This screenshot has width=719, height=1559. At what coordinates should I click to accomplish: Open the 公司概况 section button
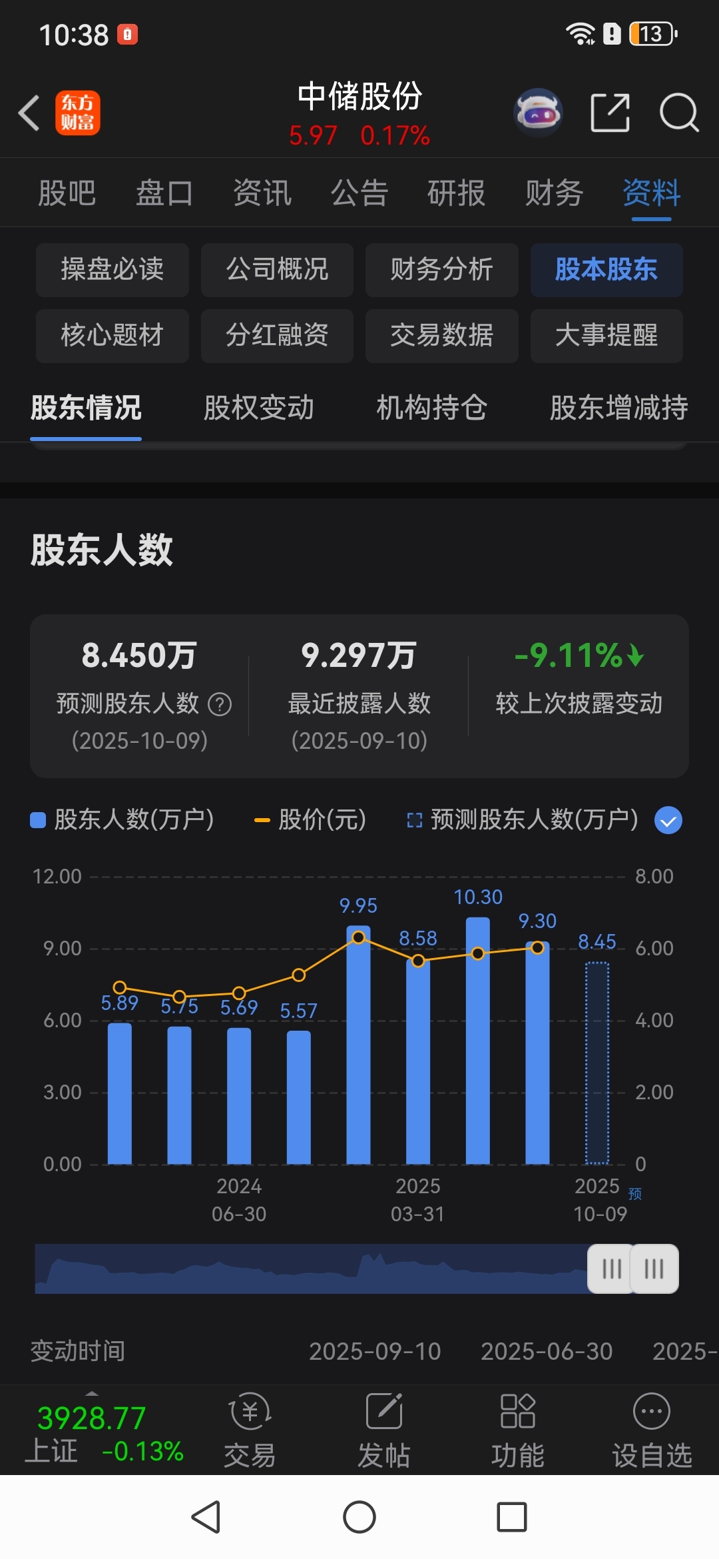[277, 269]
